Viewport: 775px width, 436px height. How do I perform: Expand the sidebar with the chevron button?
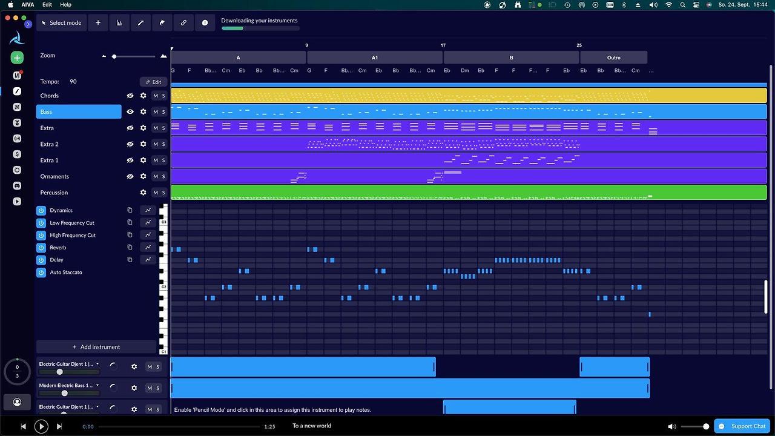(x=28, y=24)
